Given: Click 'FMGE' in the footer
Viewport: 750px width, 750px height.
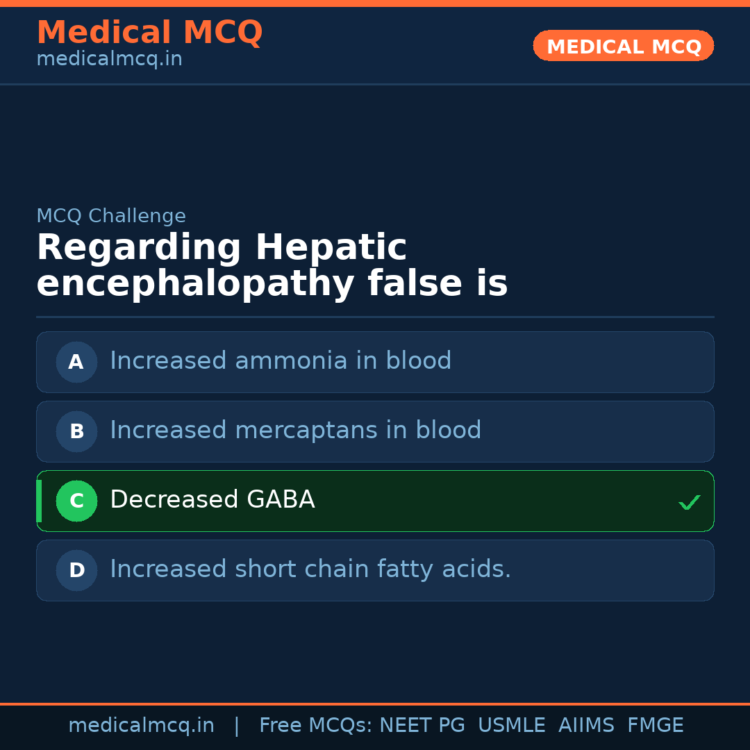Looking at the screenshot, I should 655,726.
